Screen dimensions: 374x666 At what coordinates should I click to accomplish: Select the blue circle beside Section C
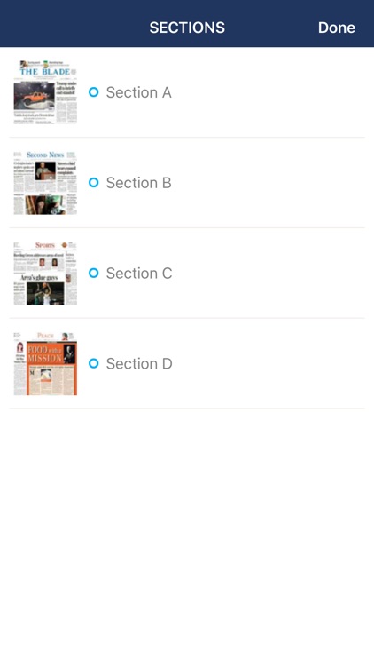[94, 274]
